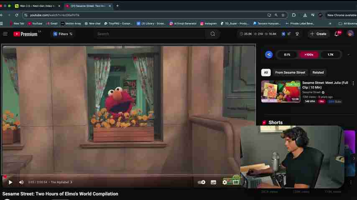Open the Motion Array bookmark

(x=71, y=23)
